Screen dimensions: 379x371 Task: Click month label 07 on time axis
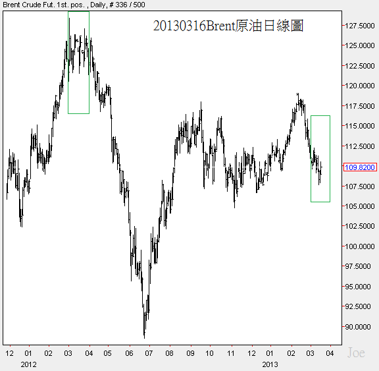[x=149, y=353]
